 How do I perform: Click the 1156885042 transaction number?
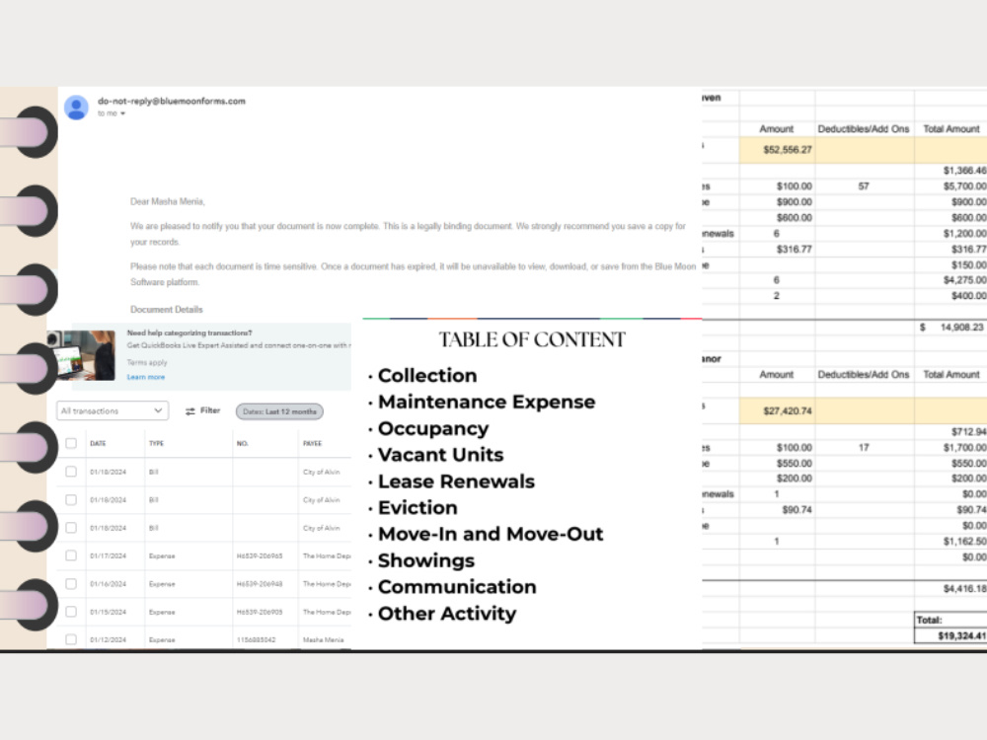click(257, 640)
